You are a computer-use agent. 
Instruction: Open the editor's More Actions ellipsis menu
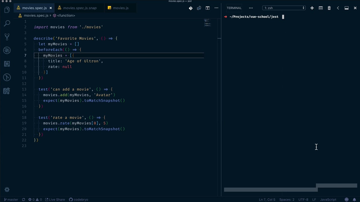pos(216,8)
